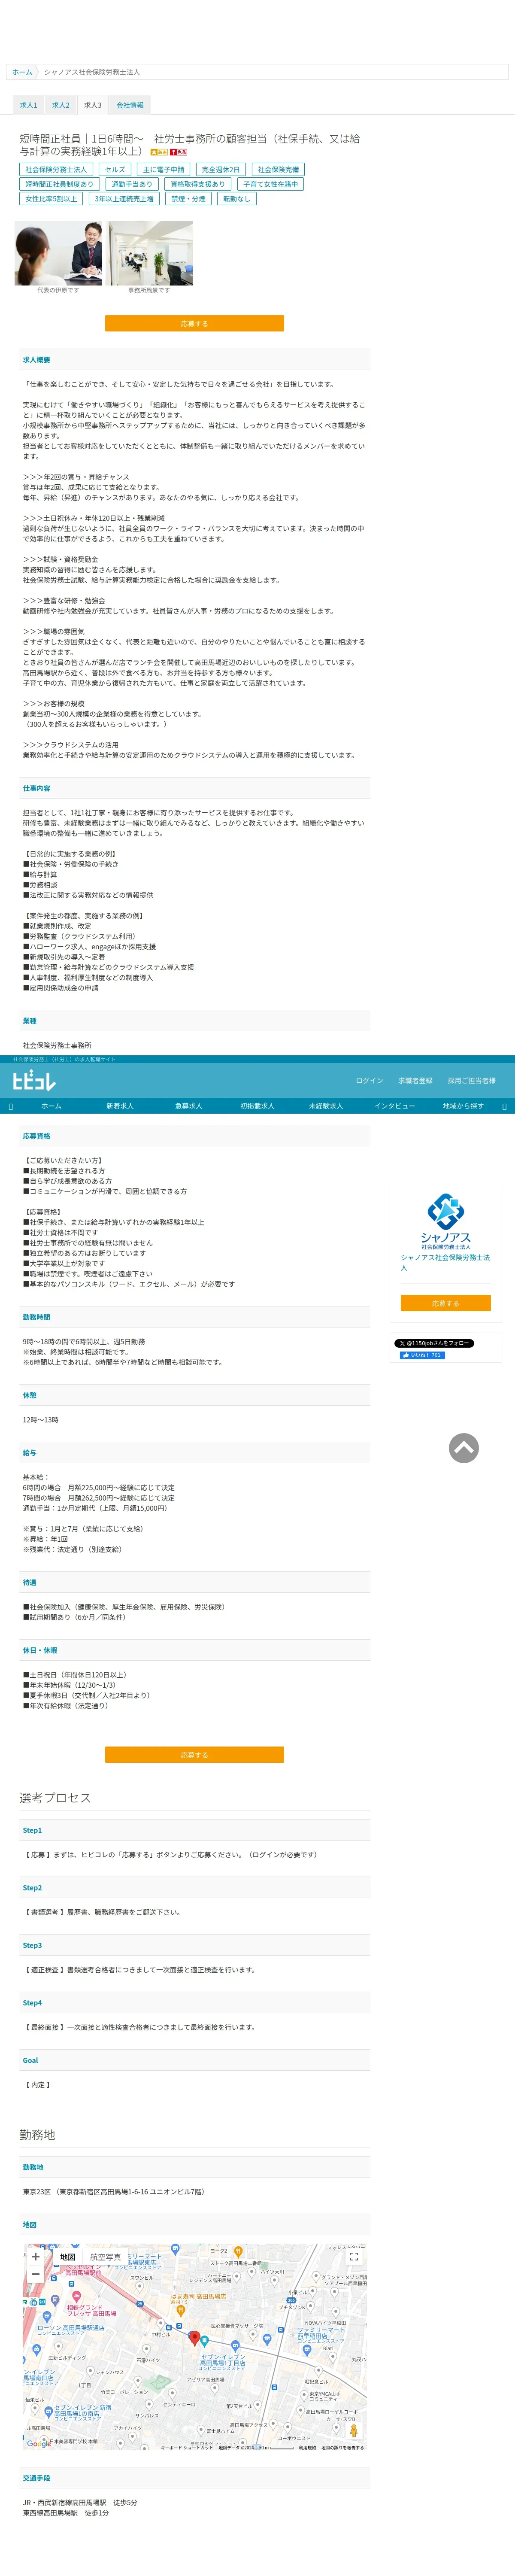Click the 通勤手当あり tag

(132, 184)
